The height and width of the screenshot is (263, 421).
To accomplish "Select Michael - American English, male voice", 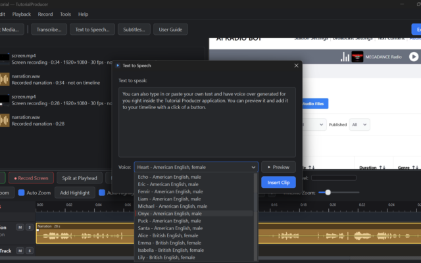I will tap(194, 206).
